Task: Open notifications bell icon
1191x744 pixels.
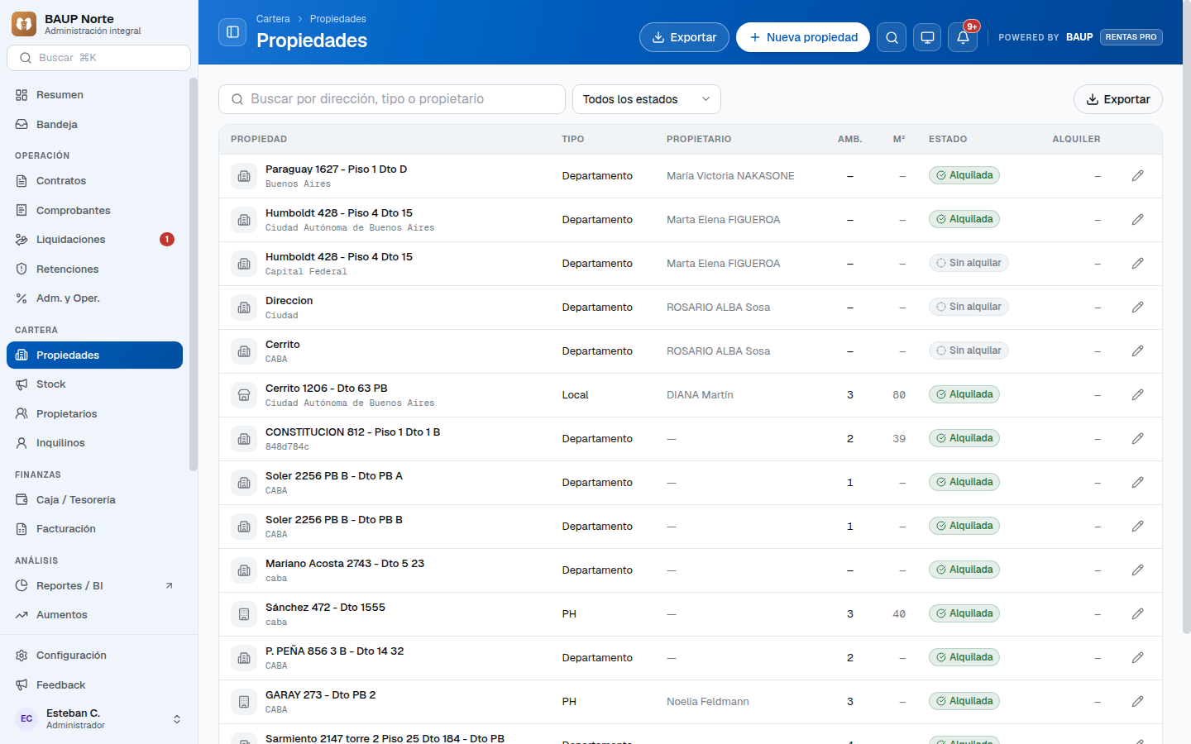Action: point(963,37)
